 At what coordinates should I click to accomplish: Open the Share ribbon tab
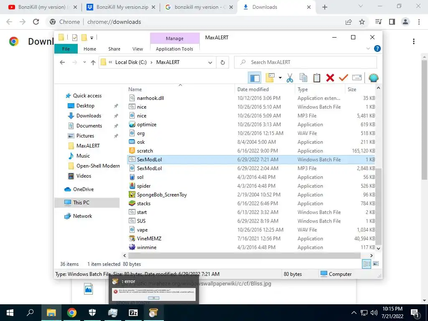tap(114, 49)
